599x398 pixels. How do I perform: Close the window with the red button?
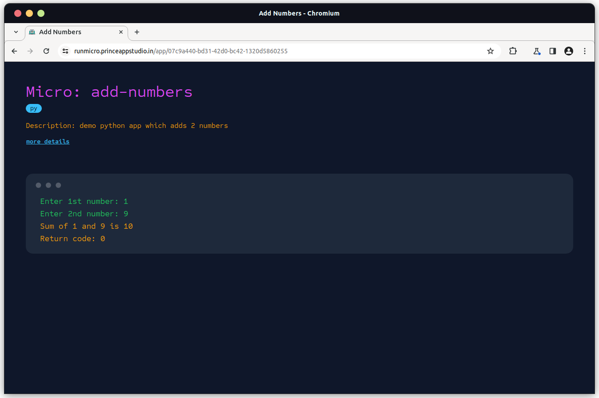click(x=18, y=13)
